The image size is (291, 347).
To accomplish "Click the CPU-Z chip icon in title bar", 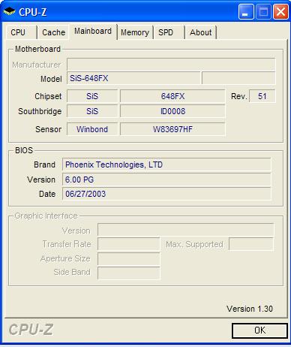I will (x=9, y=11).
